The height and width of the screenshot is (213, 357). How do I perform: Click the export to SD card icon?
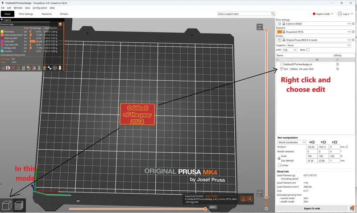click(x=352, y=208)
